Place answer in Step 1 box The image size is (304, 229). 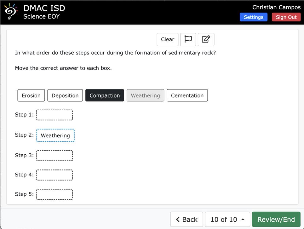point(54,115)
